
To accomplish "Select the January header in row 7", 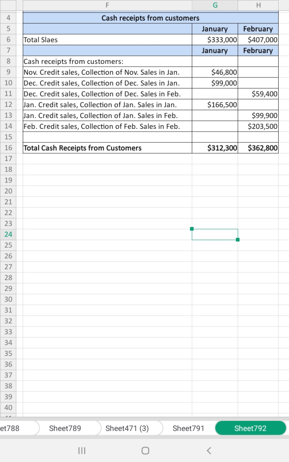I will point(215,51).
